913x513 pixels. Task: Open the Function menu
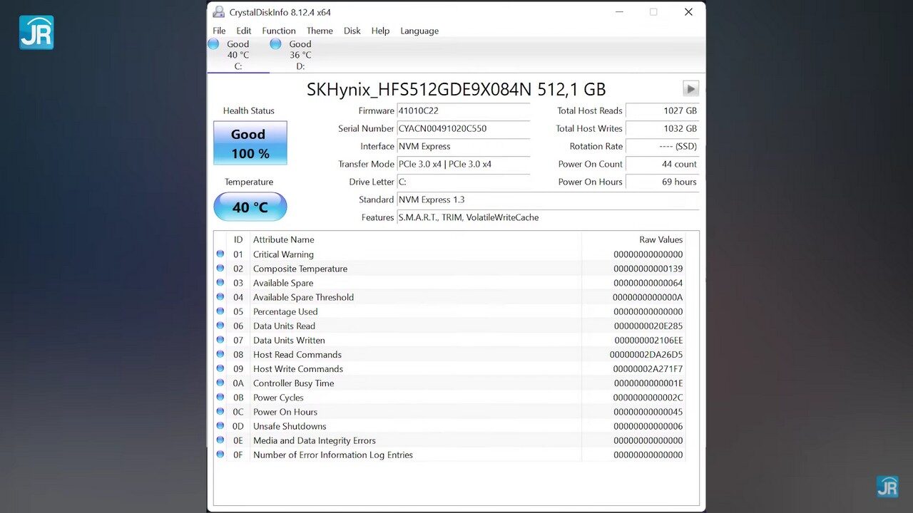278,31
